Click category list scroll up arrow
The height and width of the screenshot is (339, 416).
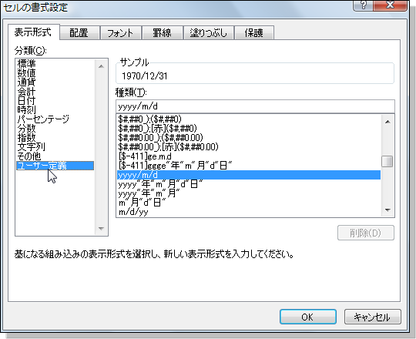point(101,66)
